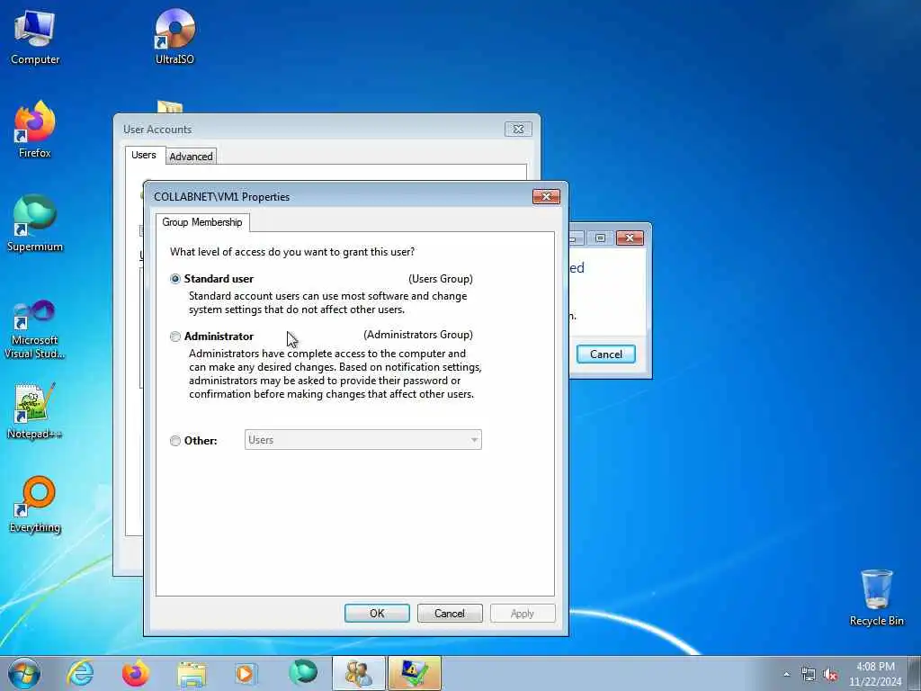921x691 pixels.
Task: Select the Administrator radio button
Action: [x=175, y=337]
